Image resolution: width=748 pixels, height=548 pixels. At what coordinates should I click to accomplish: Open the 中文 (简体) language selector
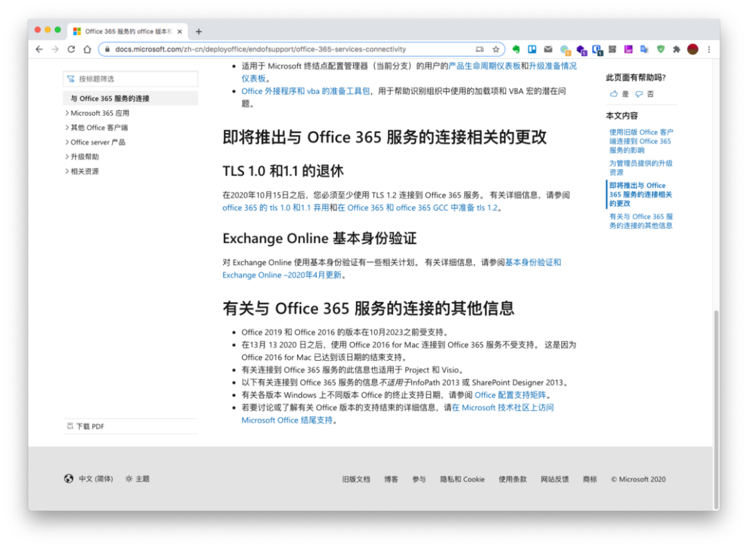coord(89,479)
